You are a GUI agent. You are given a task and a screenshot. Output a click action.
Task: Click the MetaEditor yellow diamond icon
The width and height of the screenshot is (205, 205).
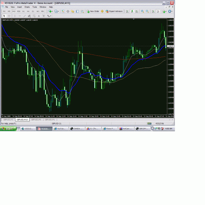pyautogui.click(x=102, y=11)
